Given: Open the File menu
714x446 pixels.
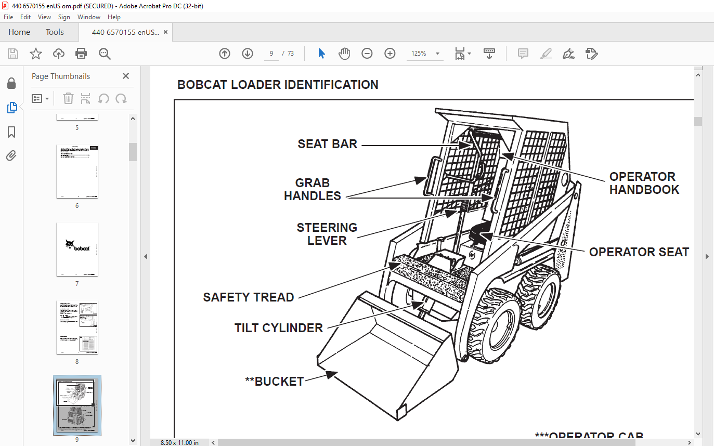Looking at the screenshot, I should click(8, 17).
